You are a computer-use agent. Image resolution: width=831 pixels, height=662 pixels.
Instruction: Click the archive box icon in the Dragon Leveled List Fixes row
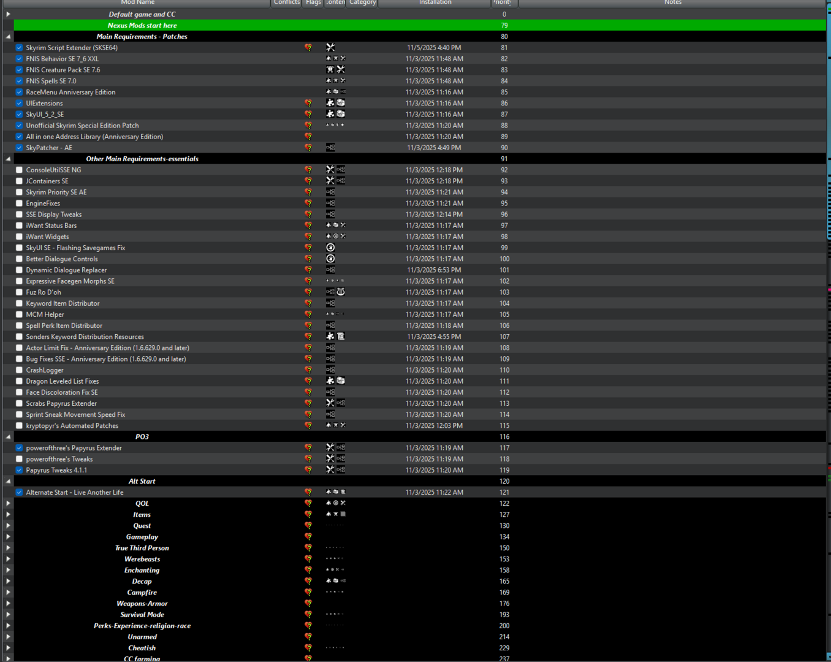(x=341, y=381)
